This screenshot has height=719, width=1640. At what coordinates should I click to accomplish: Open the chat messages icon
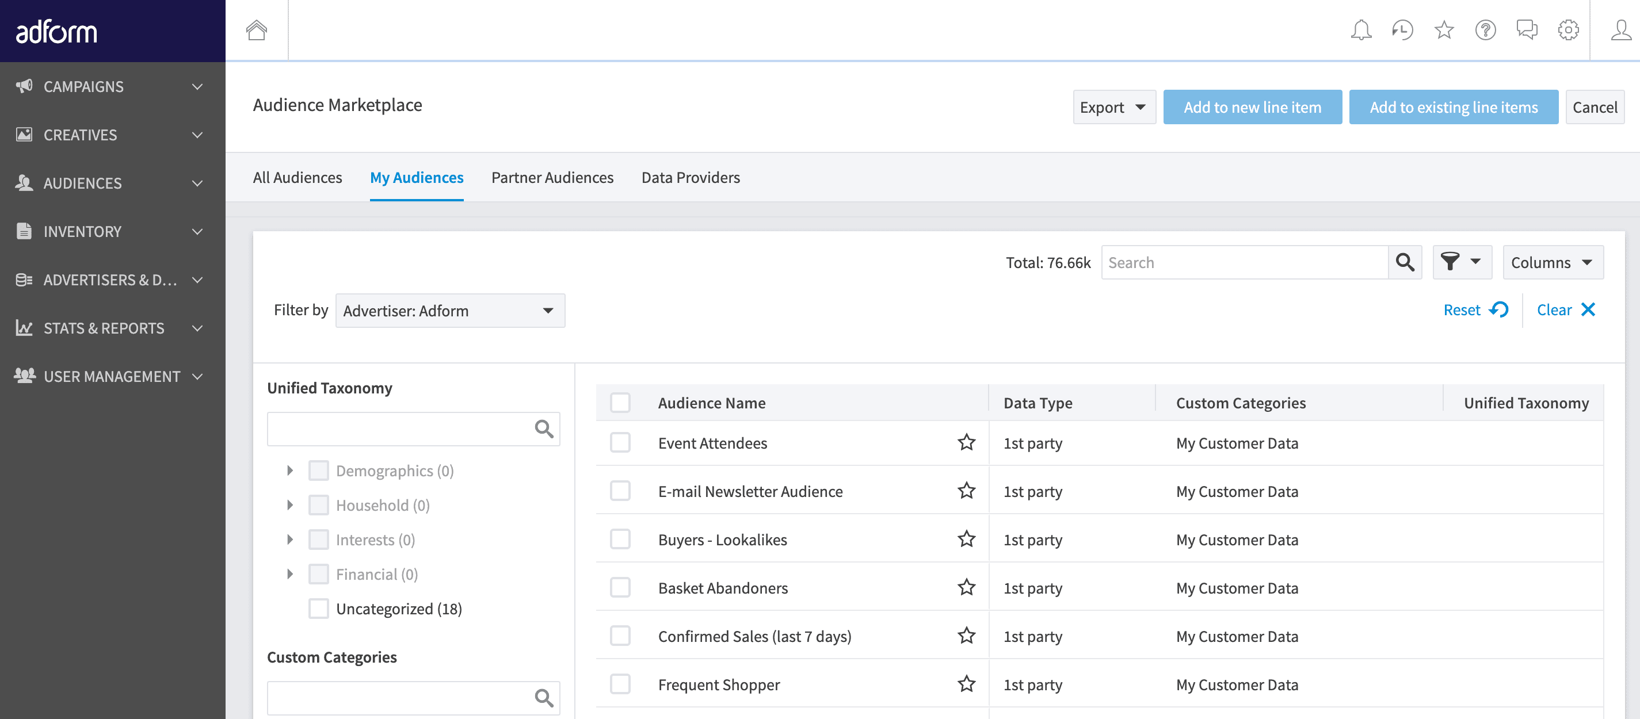pyautogui.click(x=1526, y=30)
